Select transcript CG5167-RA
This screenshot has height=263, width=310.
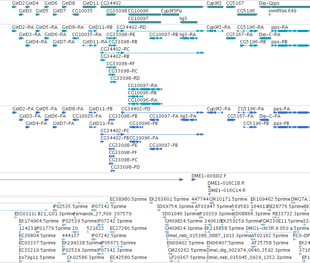pyautogui.click(x=240, y=34)
